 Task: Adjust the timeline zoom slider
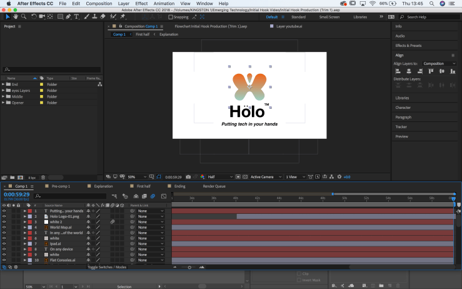pos(189,268)
